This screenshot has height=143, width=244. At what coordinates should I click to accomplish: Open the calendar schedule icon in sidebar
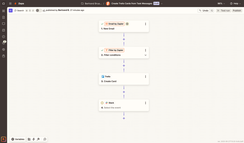click(x=3, y=30)
